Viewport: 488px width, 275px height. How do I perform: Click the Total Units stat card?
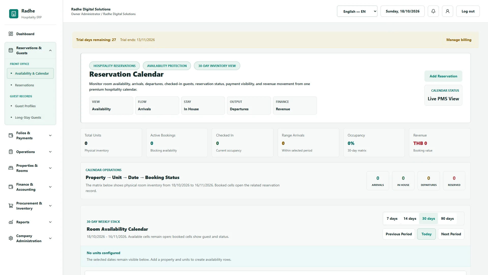pos(111,143)
